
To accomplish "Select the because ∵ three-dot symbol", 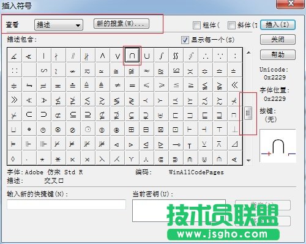I will (220, 55).
